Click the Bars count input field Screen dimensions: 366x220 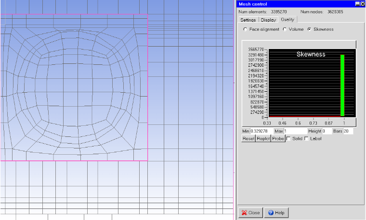click(348, 131)
